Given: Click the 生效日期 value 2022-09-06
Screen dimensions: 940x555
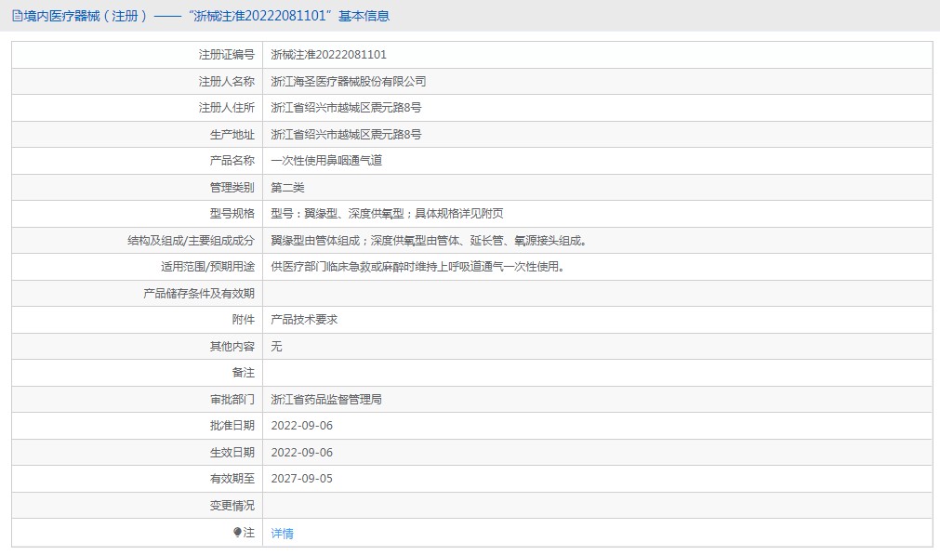Looking at the screenshot, I should pyautogui.click(x=301, y=453).
